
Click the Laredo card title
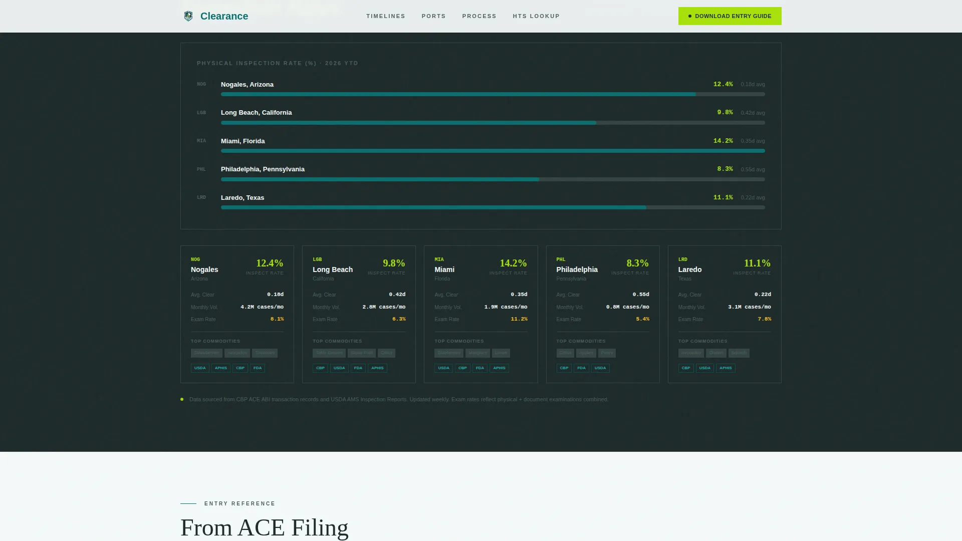pyautogui.click(x=690, y=269)
